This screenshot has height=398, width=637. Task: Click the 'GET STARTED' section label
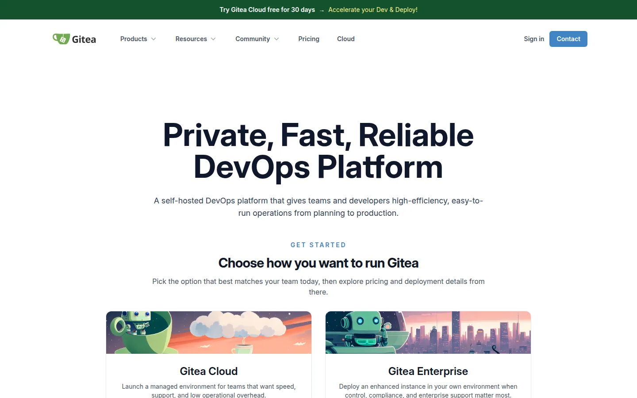click(x=318, y=245)
